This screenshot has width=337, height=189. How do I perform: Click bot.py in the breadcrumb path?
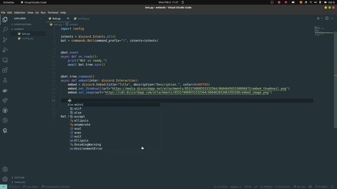[x=56, y=25]
